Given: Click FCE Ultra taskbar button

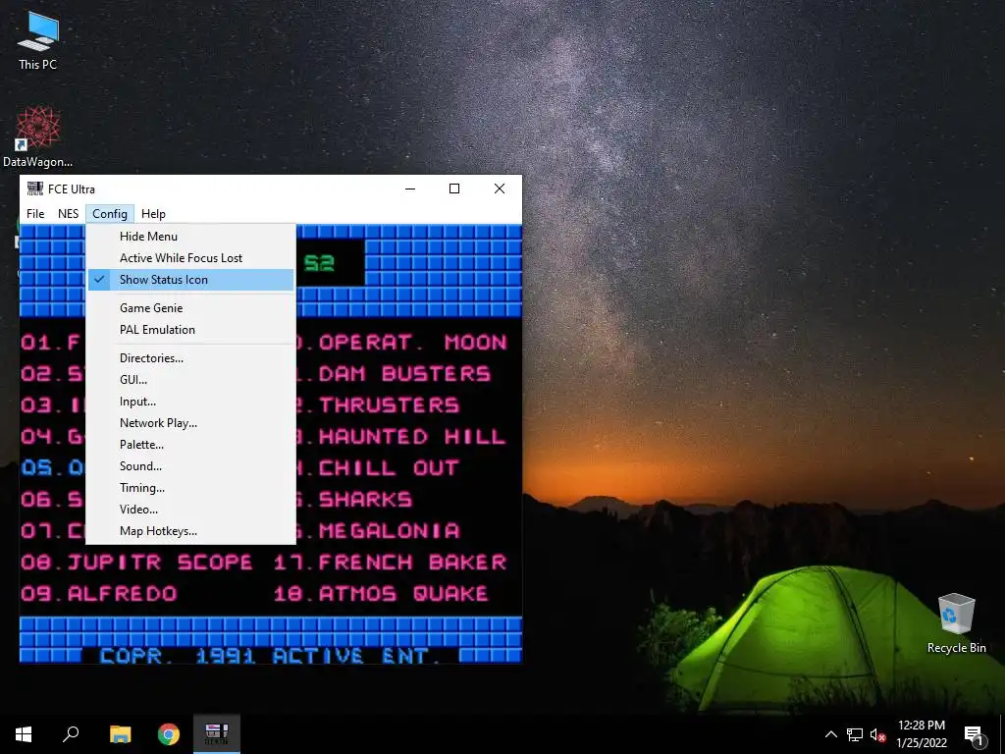Looking at the screenshot, I should (217, 734).
